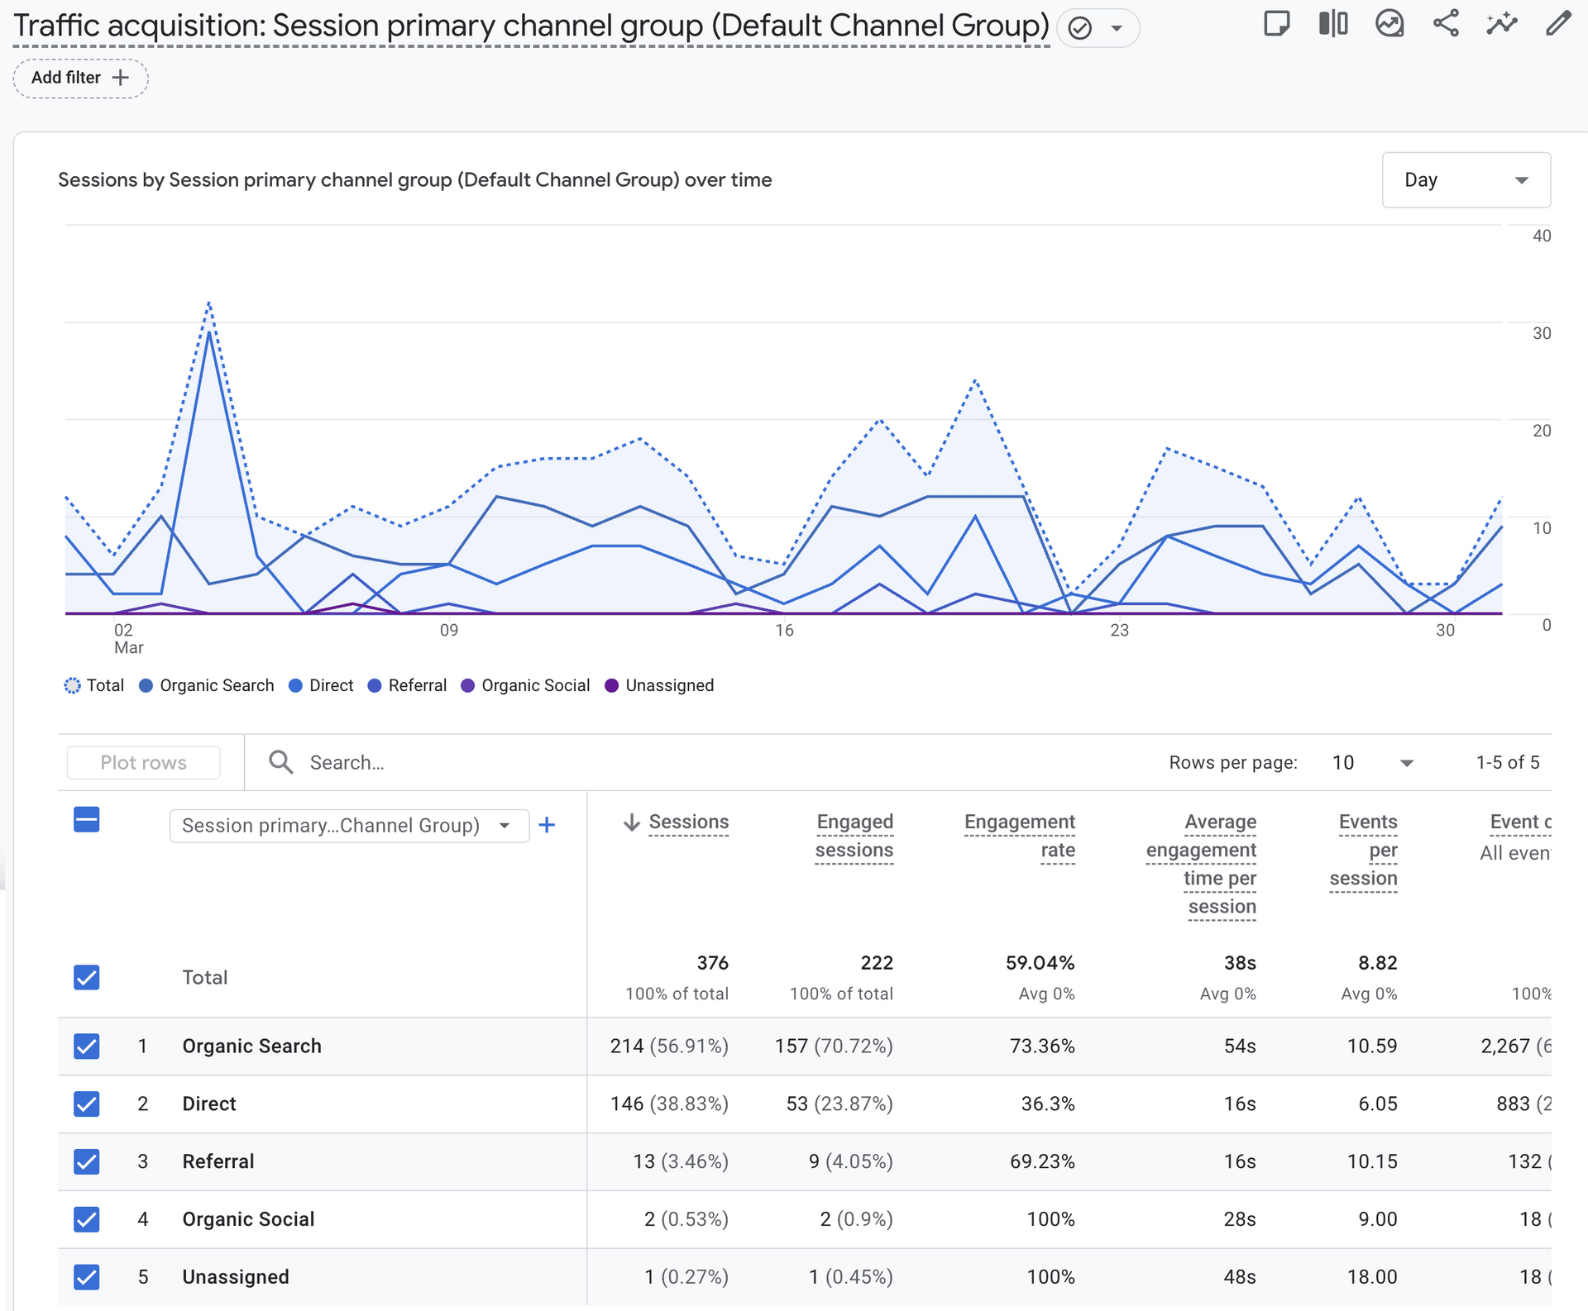Click the Plot rows button

(x=143, y=763)
